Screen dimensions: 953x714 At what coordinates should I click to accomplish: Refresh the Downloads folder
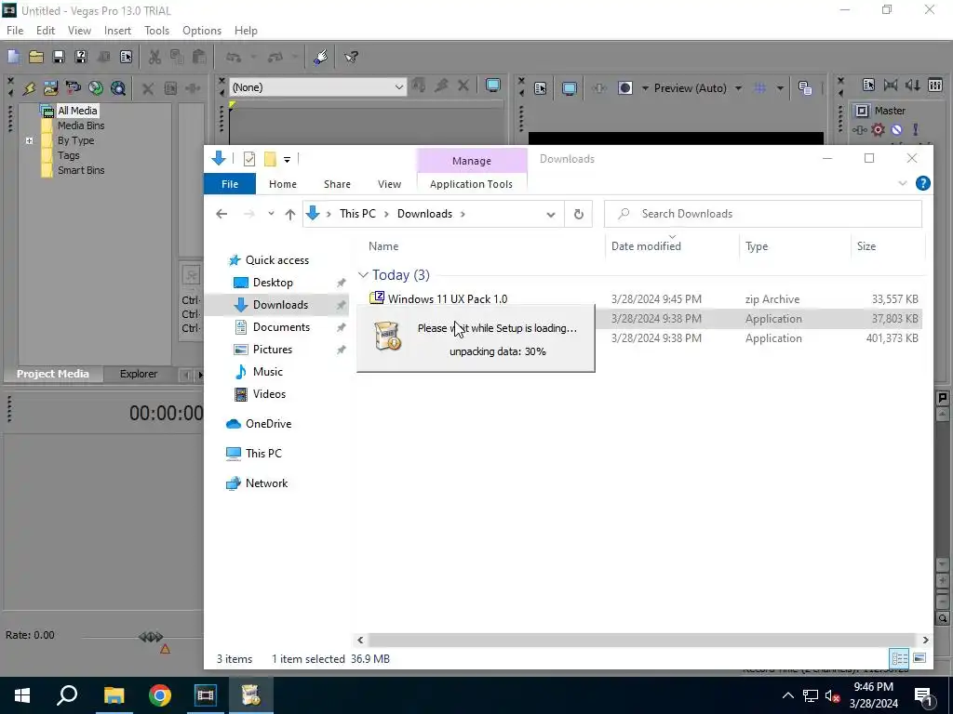coord(579,215)
